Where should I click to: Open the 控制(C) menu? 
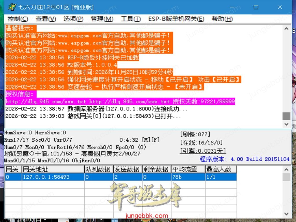(18, 19)
